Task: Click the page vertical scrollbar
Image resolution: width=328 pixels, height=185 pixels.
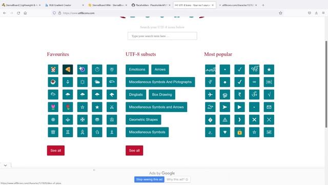Action: point(326,84)
